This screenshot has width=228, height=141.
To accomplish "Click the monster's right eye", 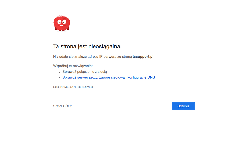I will point(64,22).
